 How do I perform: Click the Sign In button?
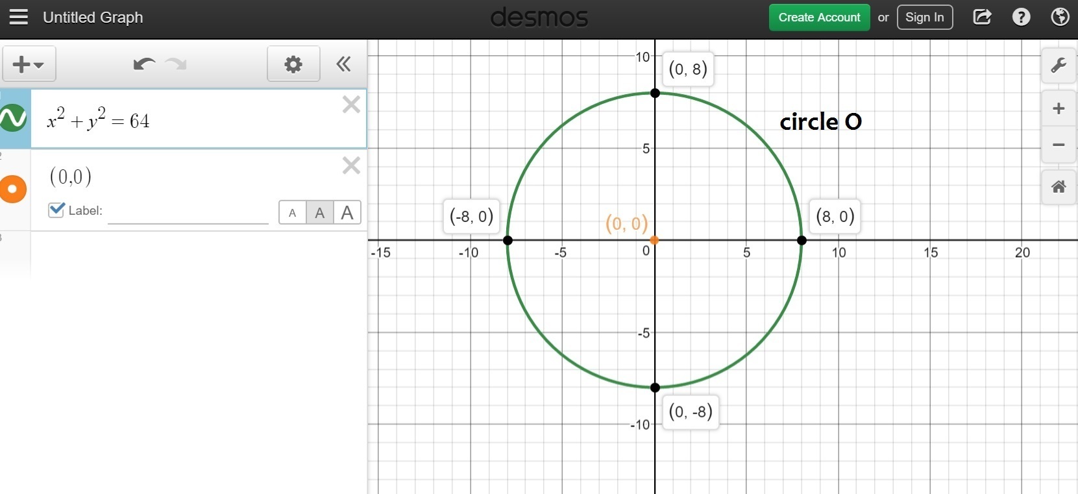pyautogui.click(x=925, y=18)
